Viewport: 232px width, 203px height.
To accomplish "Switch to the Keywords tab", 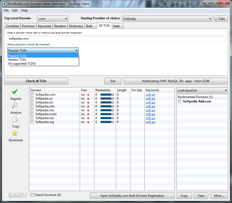I will point(44,26).
